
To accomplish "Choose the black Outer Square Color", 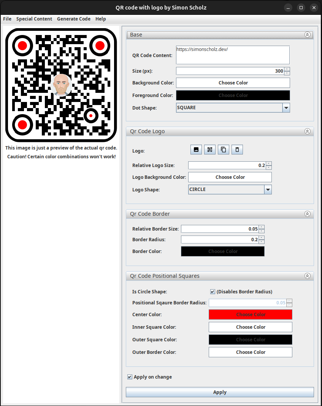I will [251, 340].
